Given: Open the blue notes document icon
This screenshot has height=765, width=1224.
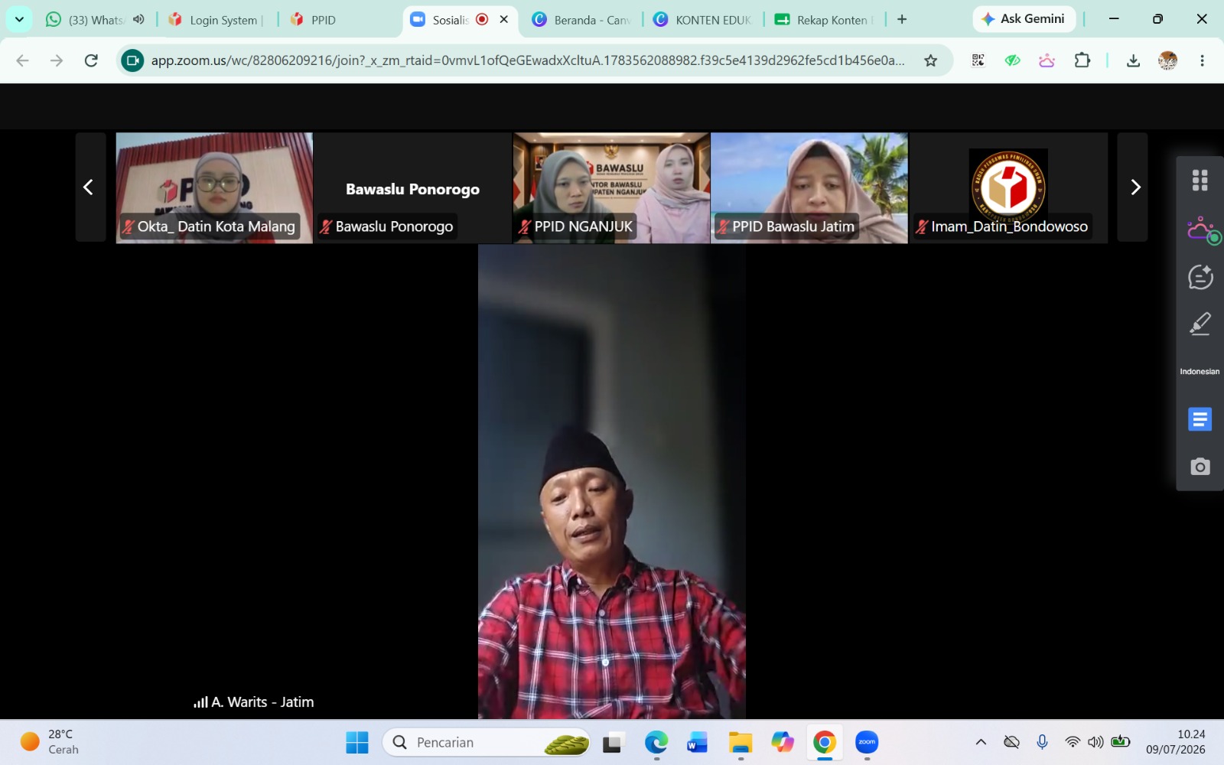Looking at the screenshot, I should [x=1200, y=419].
